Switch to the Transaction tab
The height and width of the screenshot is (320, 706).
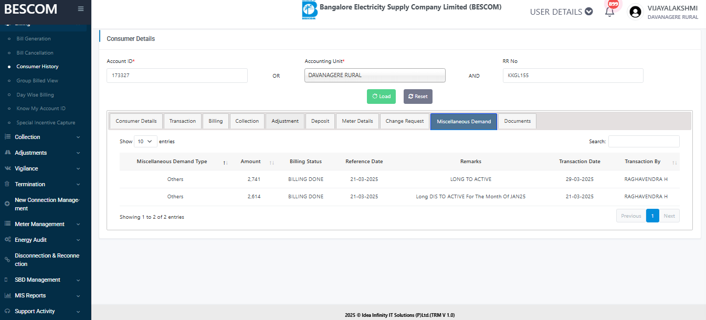[x=182, y=121]
